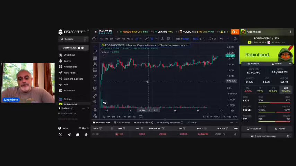Expand the social links chevron beside Twitter
296x166 pixels.
tap(290, 64)
